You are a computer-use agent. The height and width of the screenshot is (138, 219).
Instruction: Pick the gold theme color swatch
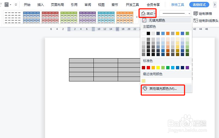click(178, 33)
